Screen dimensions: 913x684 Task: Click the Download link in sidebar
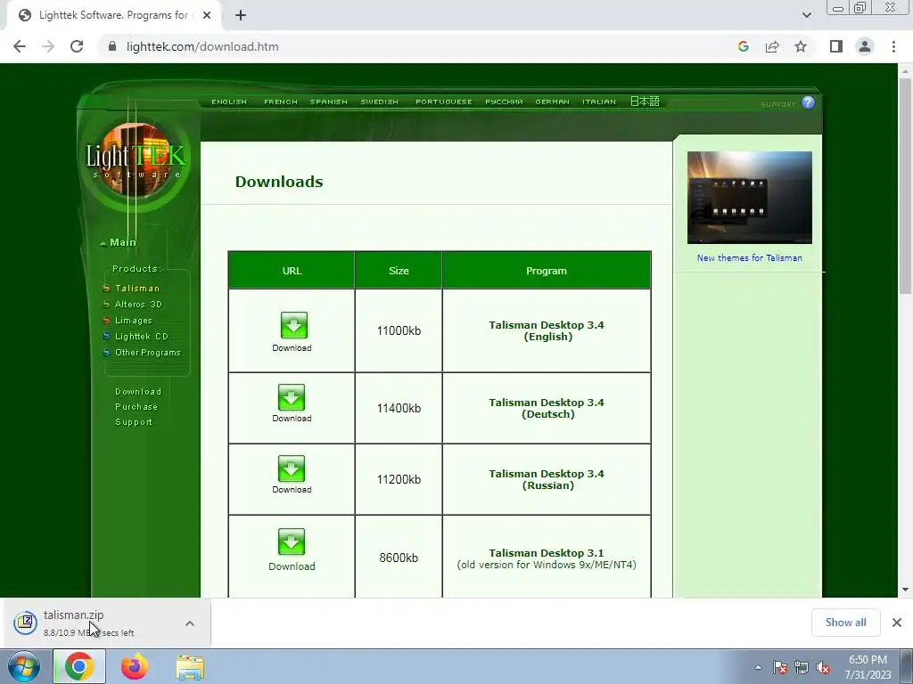tap(138, 392)
